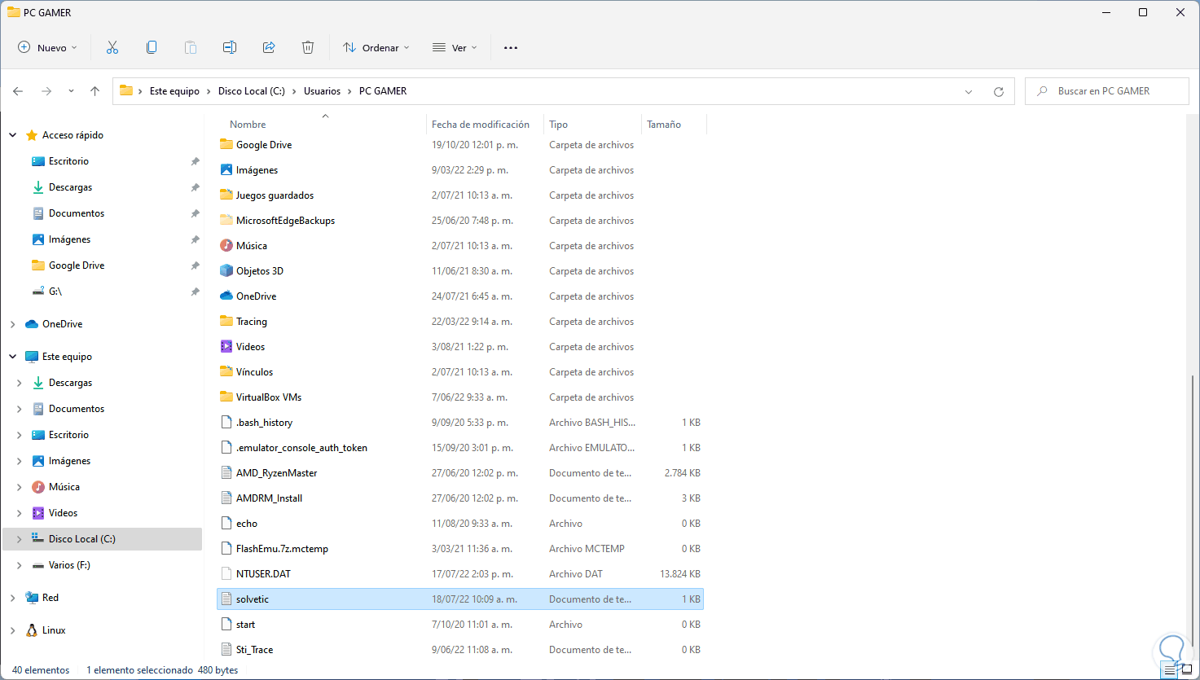The image size is (1200, 680).
Task: Select the Sti_Trace file name
Action: pyautogui.click(x=254, y=650)
